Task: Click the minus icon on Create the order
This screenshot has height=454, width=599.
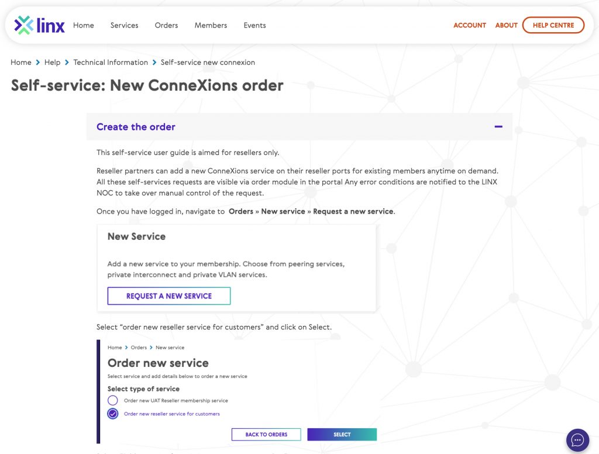Action: point(498,126)
